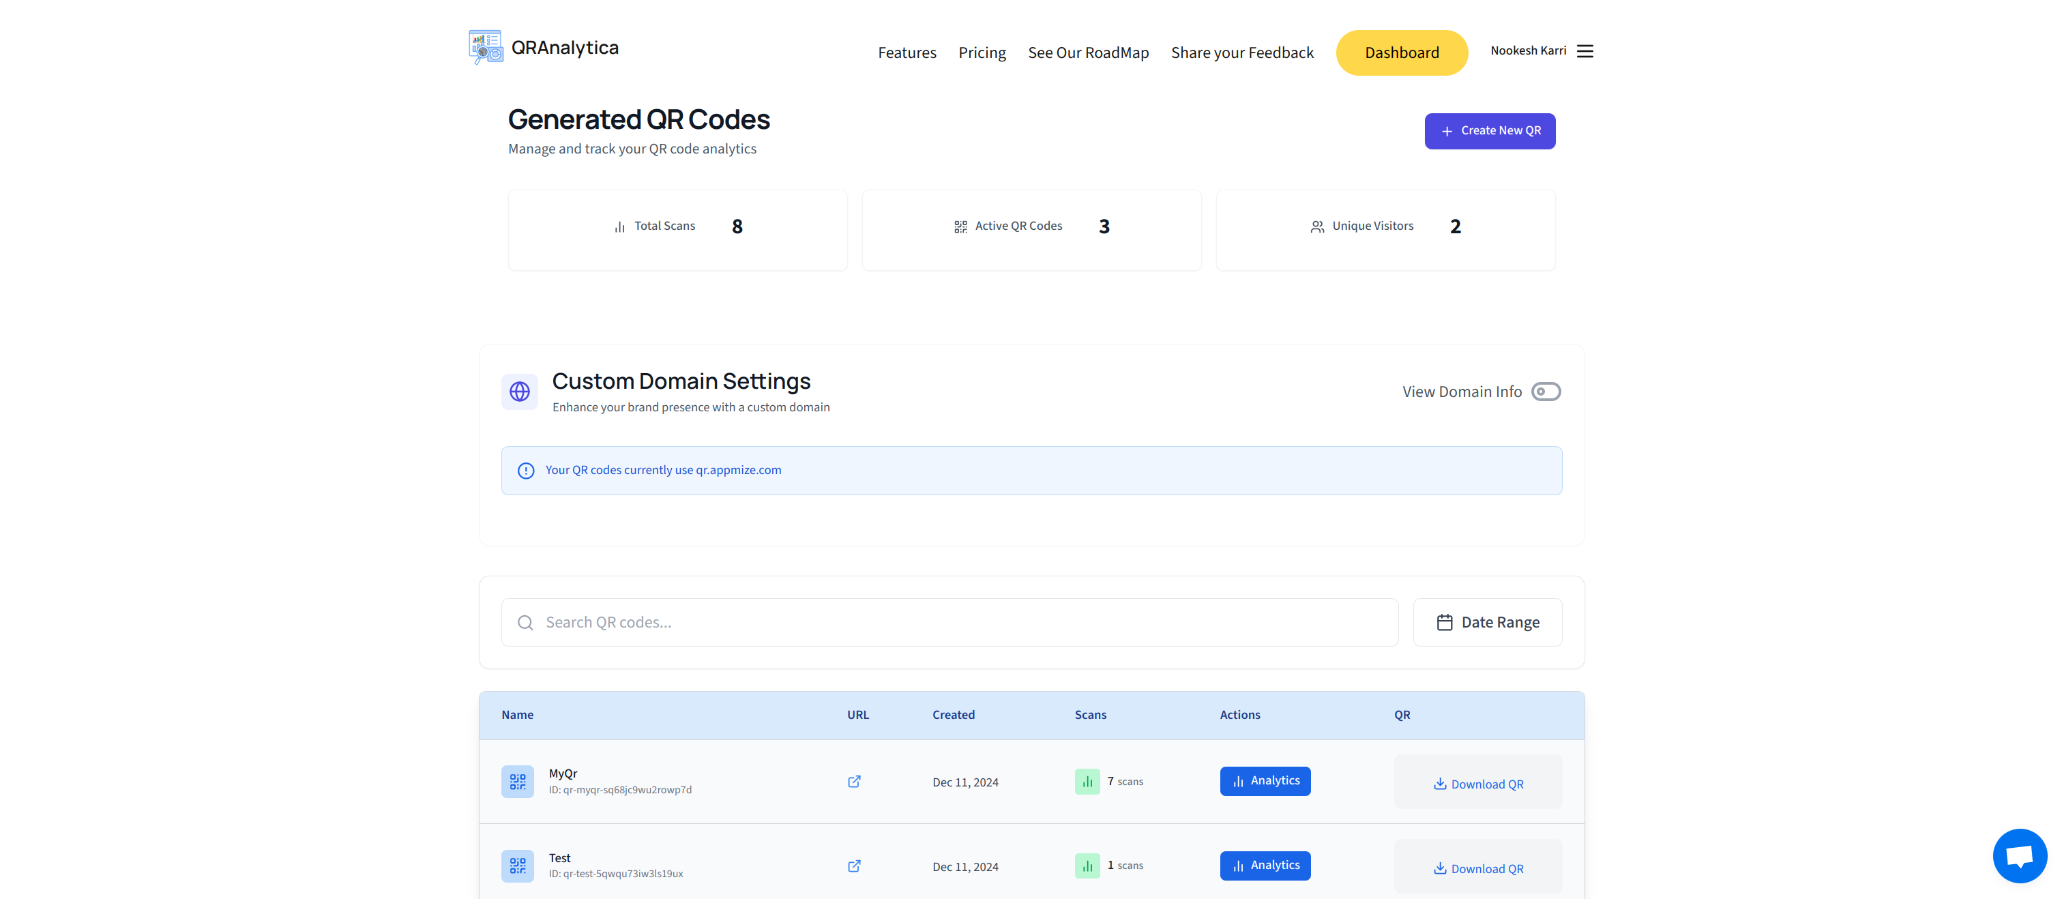Click the Scans column header
The image size is (2062, 899).
tap(1090, 715)
